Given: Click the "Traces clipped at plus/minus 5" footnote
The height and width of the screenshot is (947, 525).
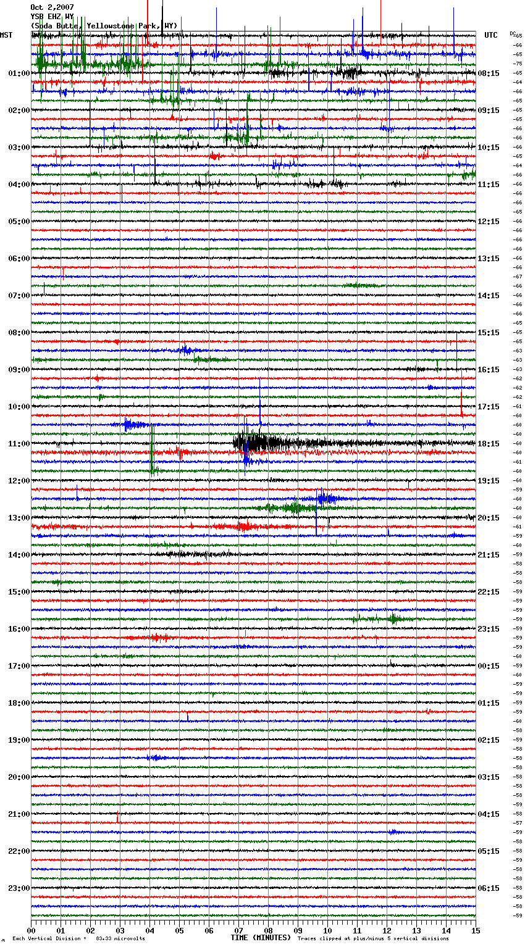Looking at the screenshot, I should pos(373,938).
